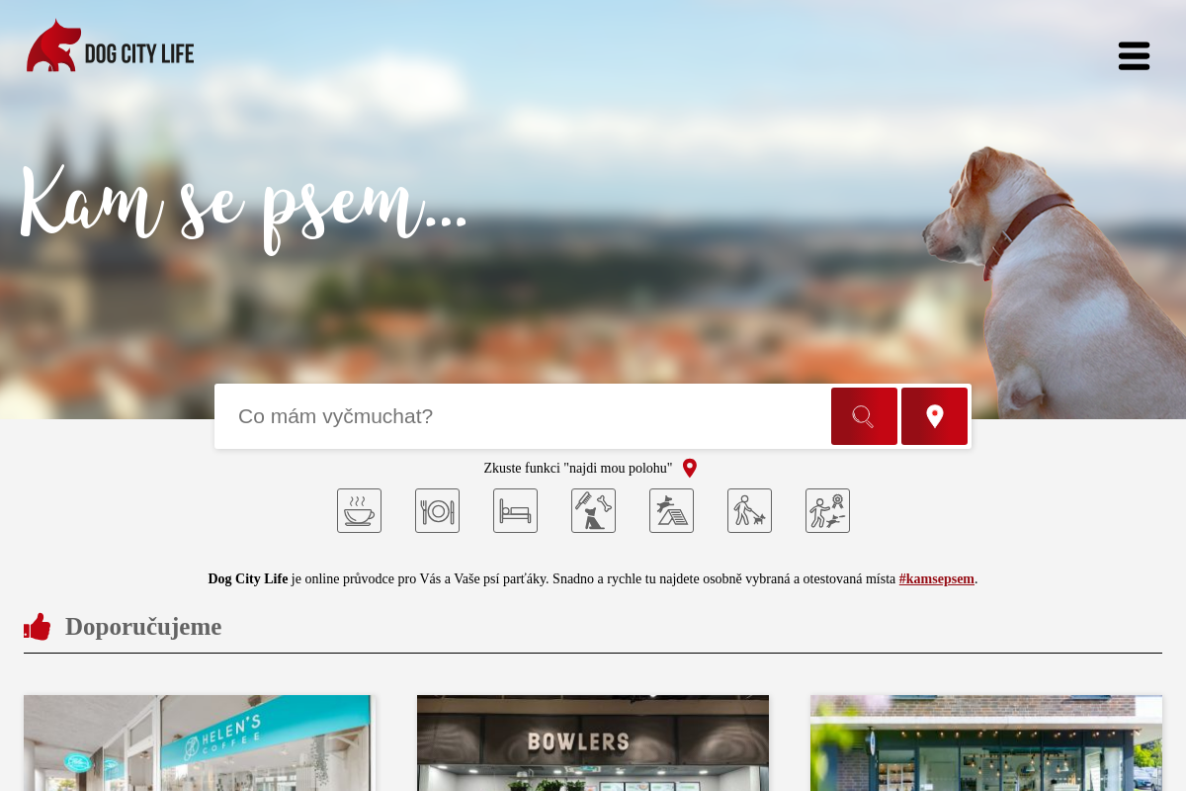Click the Dog City Life logo
The image size is (1186, 791).
pyautogui.click(x=109, y=44)
